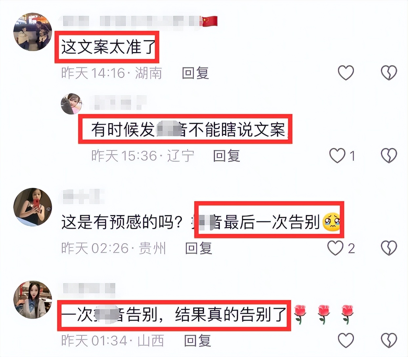Screen dimensions: 408x357
Task: Tap the crying emoji in Guizhou comment
Action: coord(331,222)
